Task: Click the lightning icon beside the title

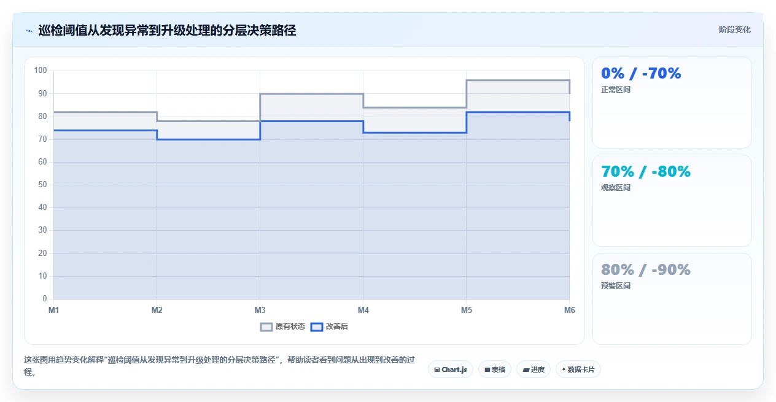Action: 29,30
